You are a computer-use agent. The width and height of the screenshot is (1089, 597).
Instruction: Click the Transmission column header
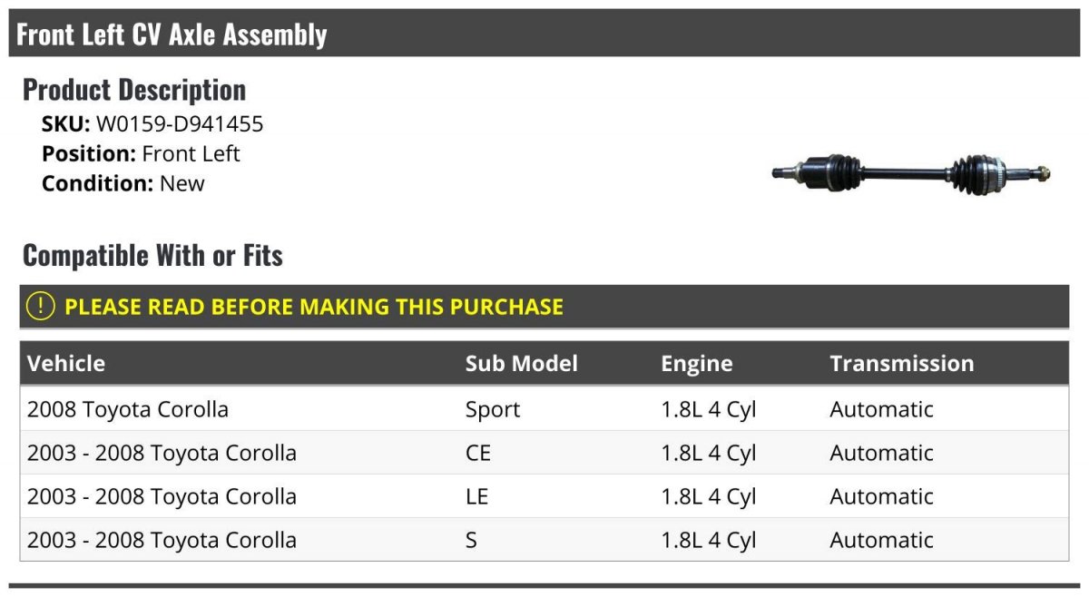pyautogui.click(x=901, y=364)
